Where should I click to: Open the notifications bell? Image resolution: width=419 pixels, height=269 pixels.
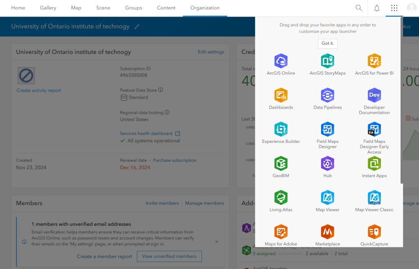pyautogui.click(x=377, y=8)
